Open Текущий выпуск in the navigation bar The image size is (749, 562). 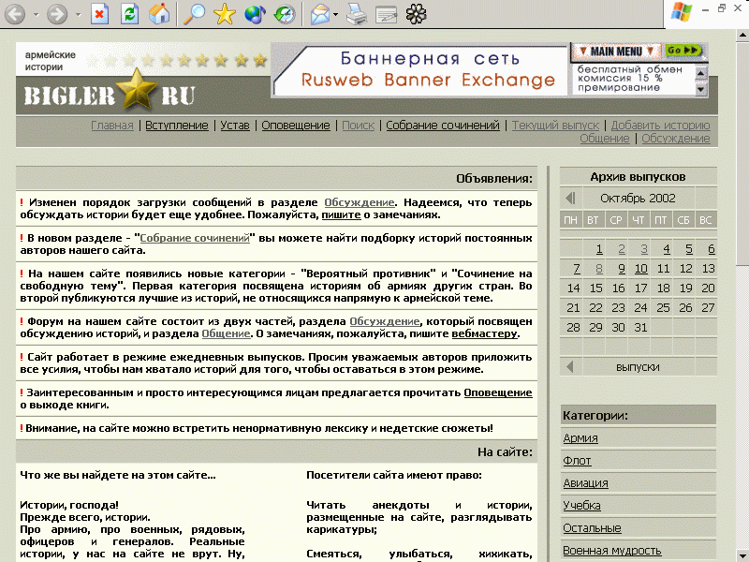click(555, 126)
